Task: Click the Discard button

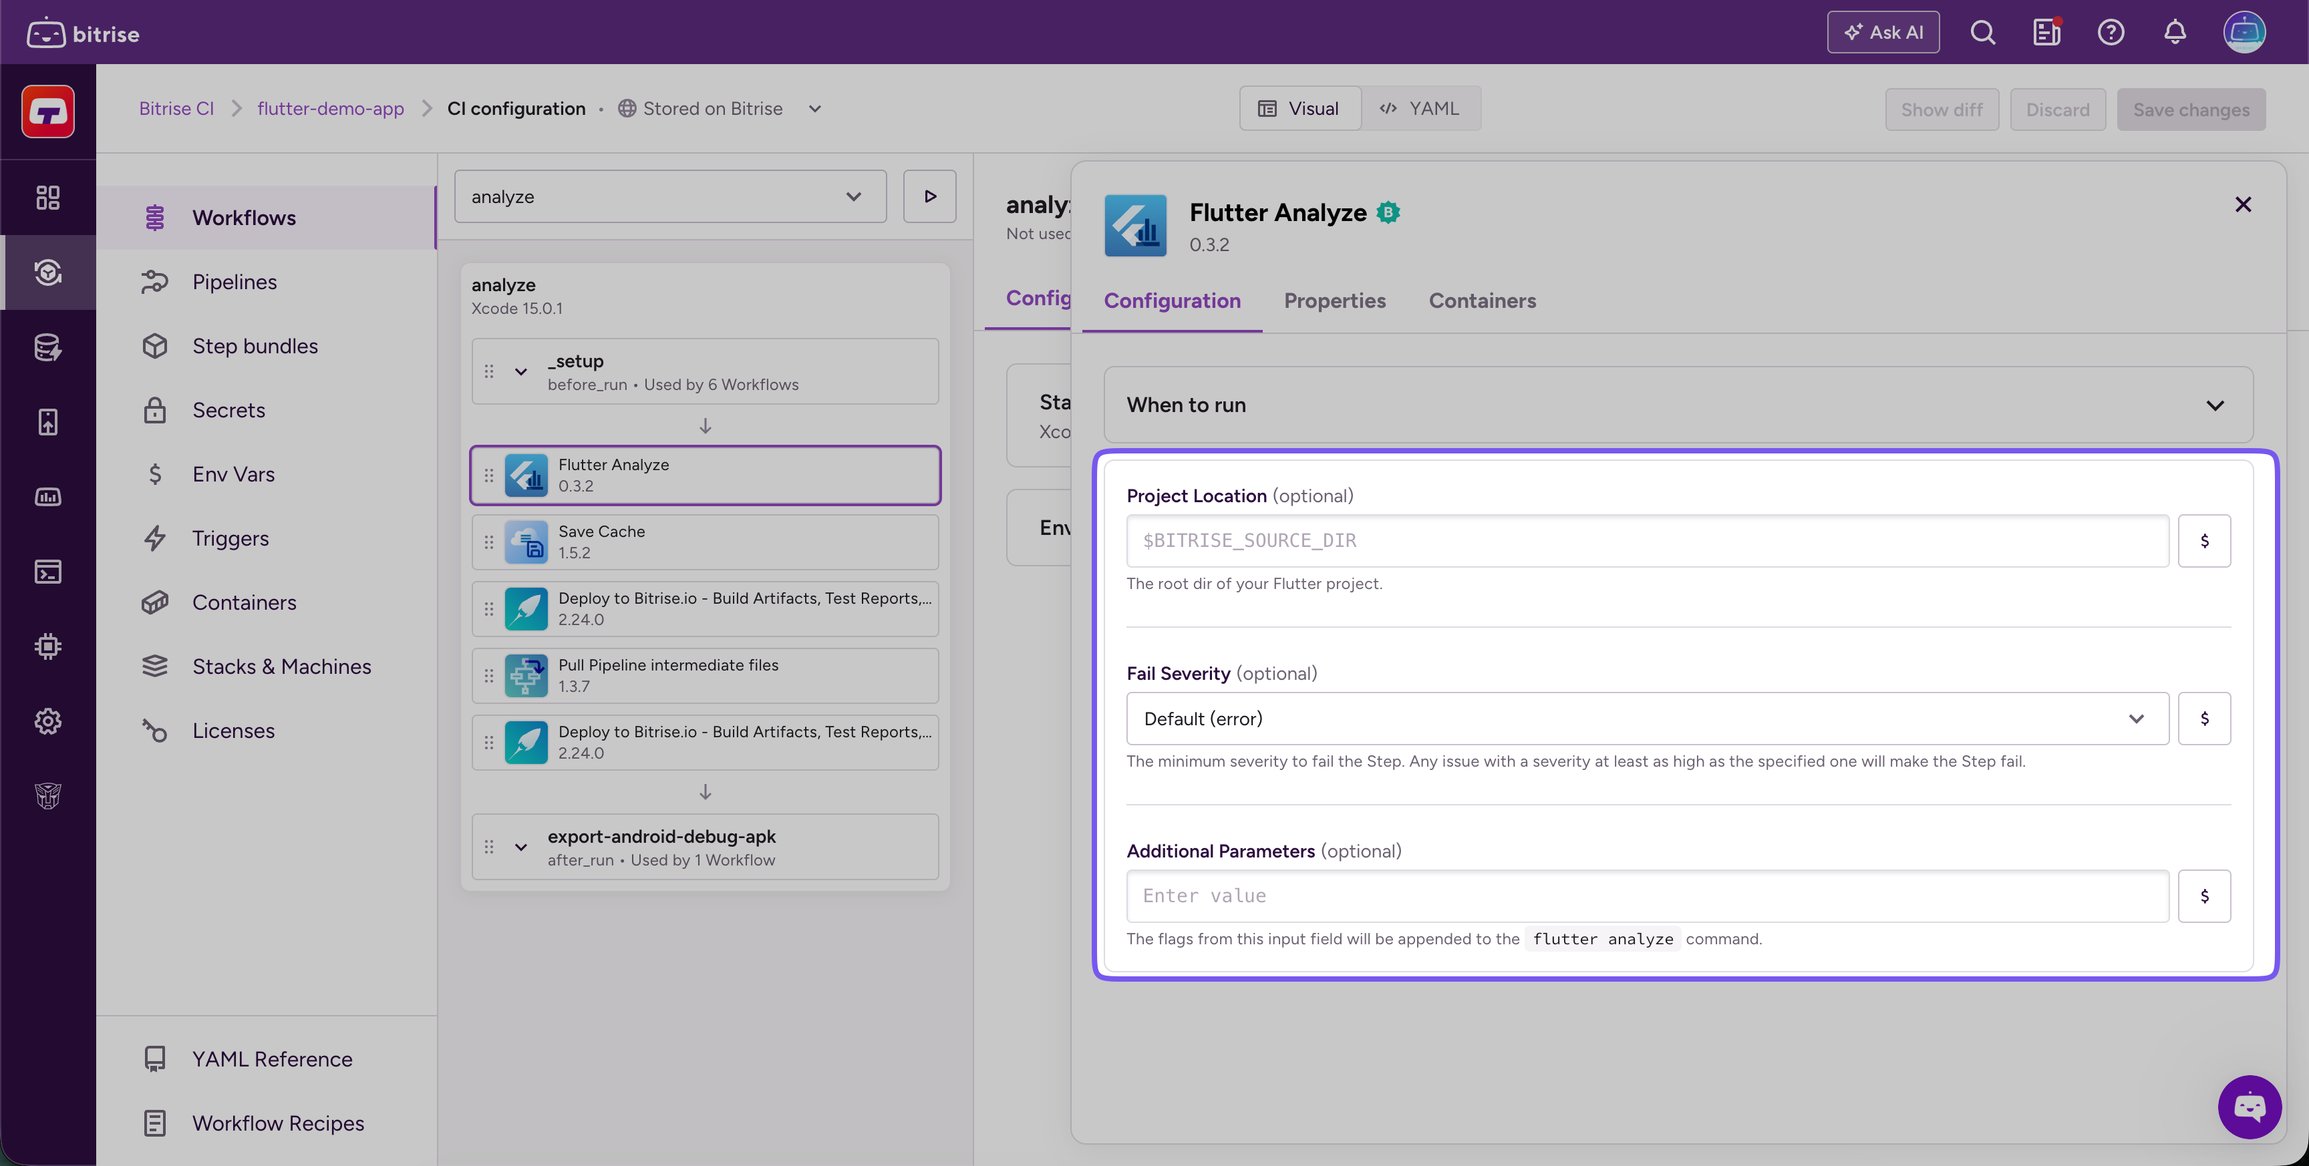Action: tap(2057, 110)
